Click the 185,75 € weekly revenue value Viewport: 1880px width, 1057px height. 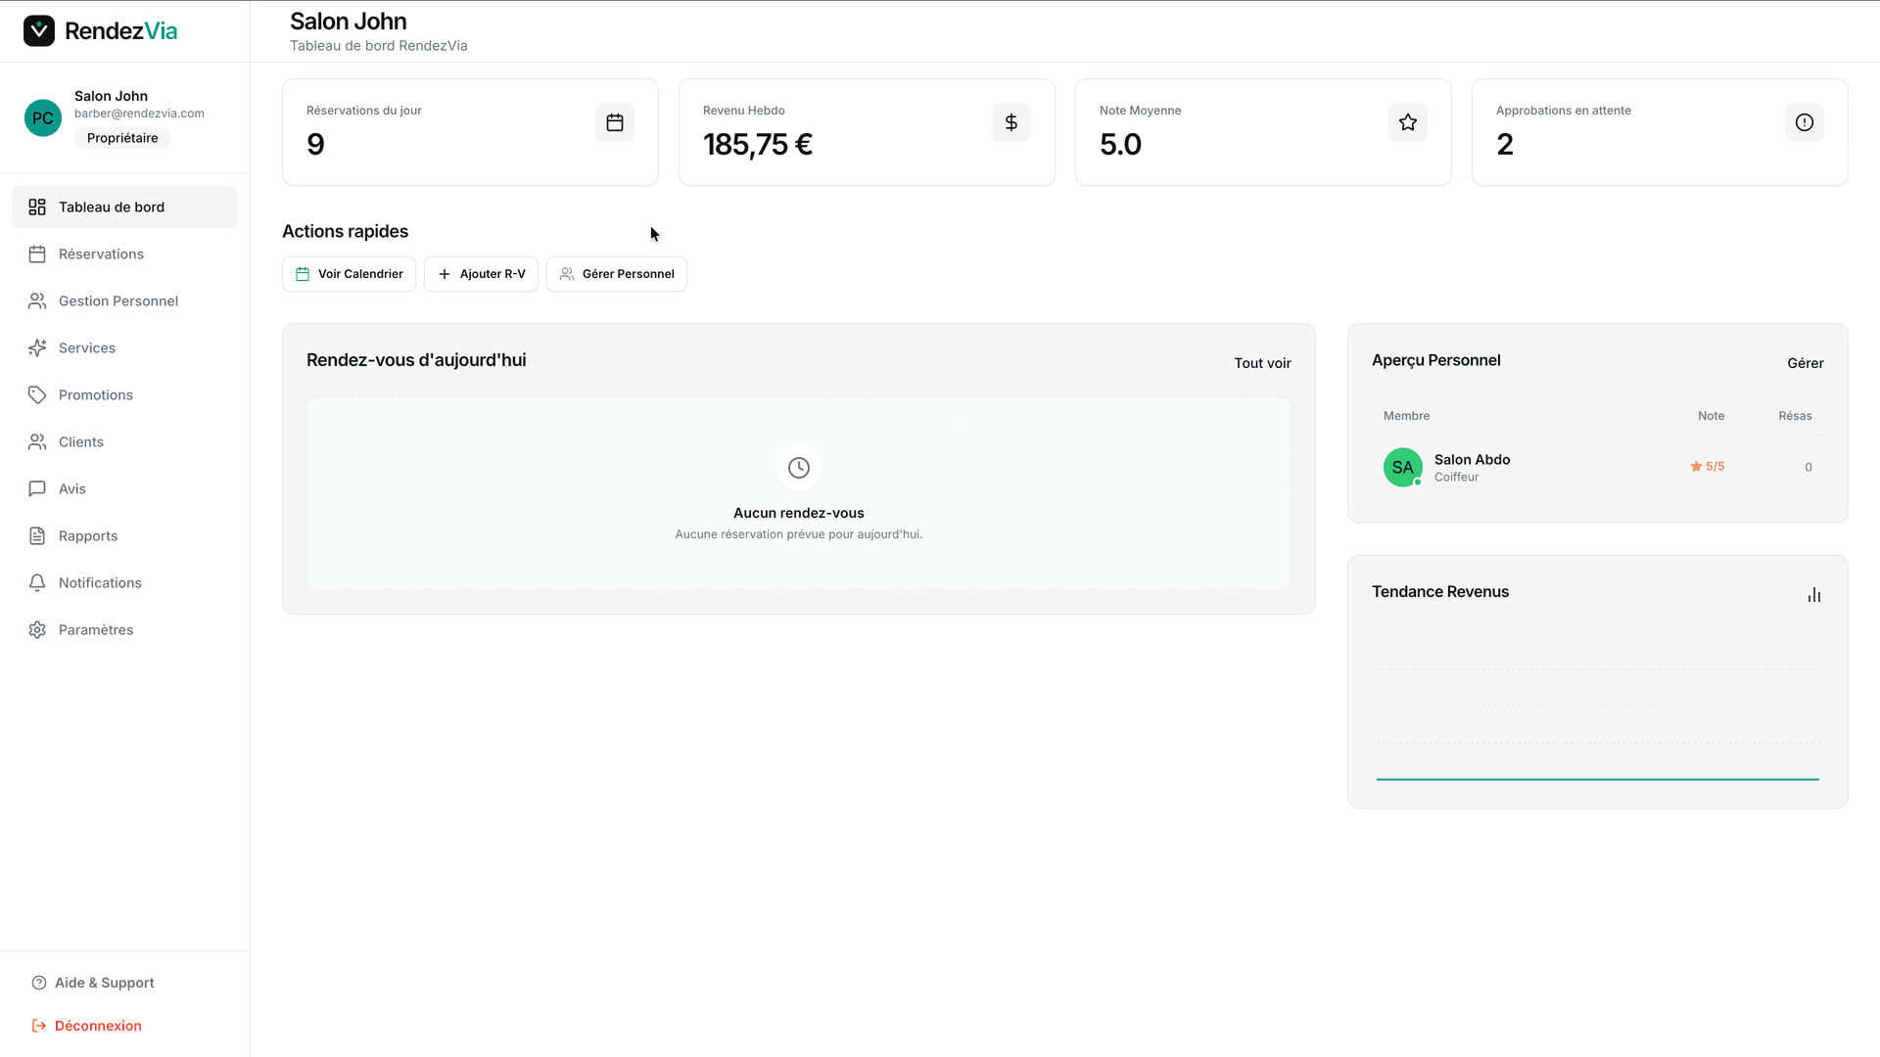[758, 145]
